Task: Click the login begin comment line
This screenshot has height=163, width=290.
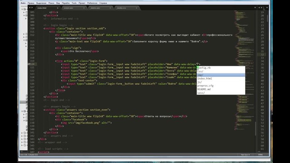Action: tap(58, 25)
